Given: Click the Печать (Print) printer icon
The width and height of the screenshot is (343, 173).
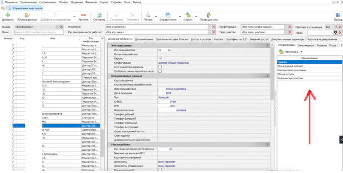Looking at the screenshot, I should tap(148, 15).
